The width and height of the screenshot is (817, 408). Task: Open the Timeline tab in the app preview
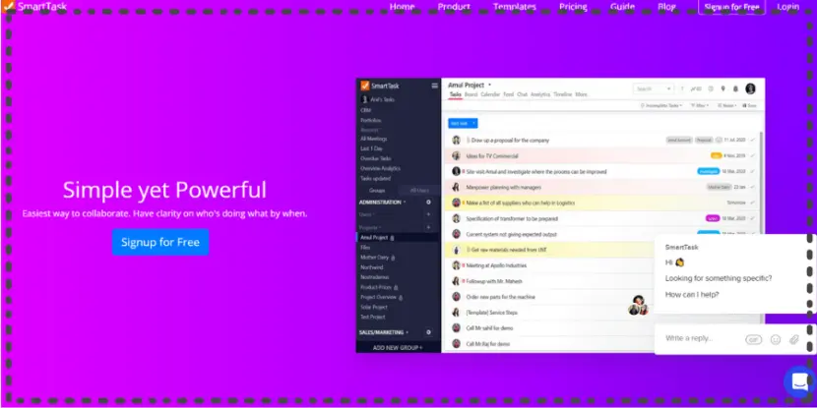[x=563, y=94]
